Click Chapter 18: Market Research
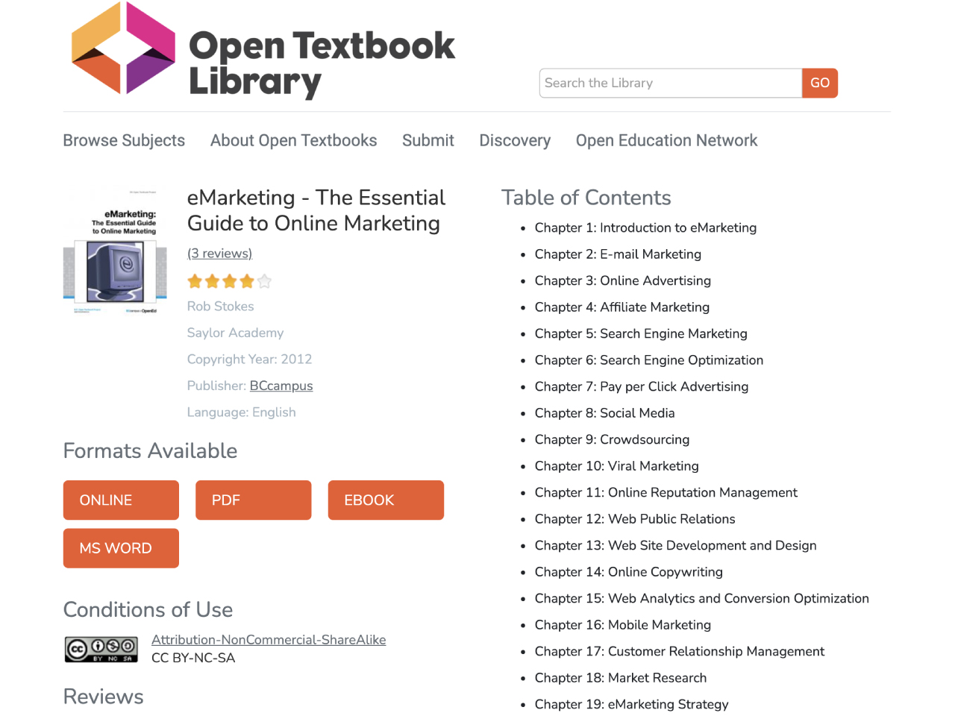Screen dimensions: 955x716 (x=621, y=678)
